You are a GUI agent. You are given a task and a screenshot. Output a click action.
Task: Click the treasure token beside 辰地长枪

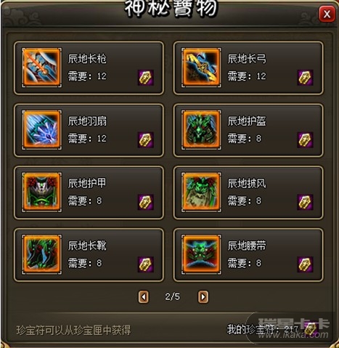click(x=146, y=78)
